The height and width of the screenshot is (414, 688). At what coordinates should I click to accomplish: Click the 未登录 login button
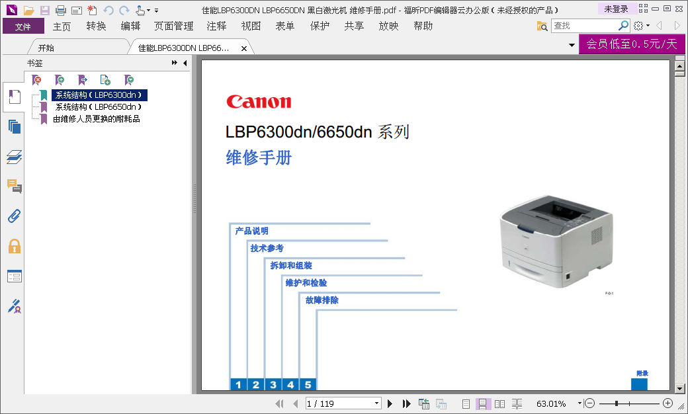tap(616, 9)
